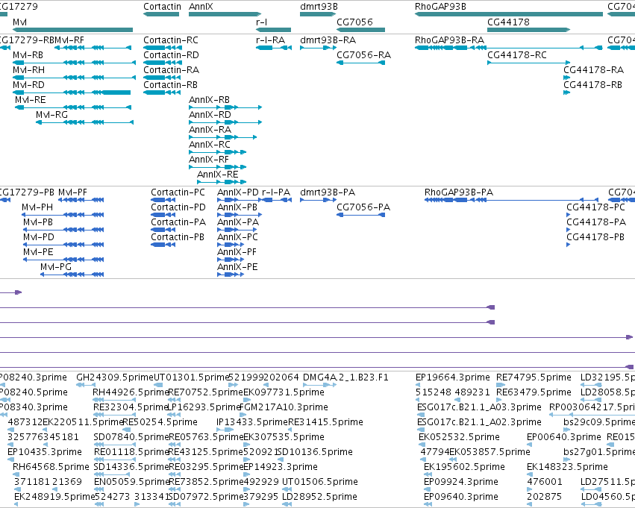This screenshot has height=508, width=635.
Task: Click the r-l-PA protein label
Action: point(276,192)
